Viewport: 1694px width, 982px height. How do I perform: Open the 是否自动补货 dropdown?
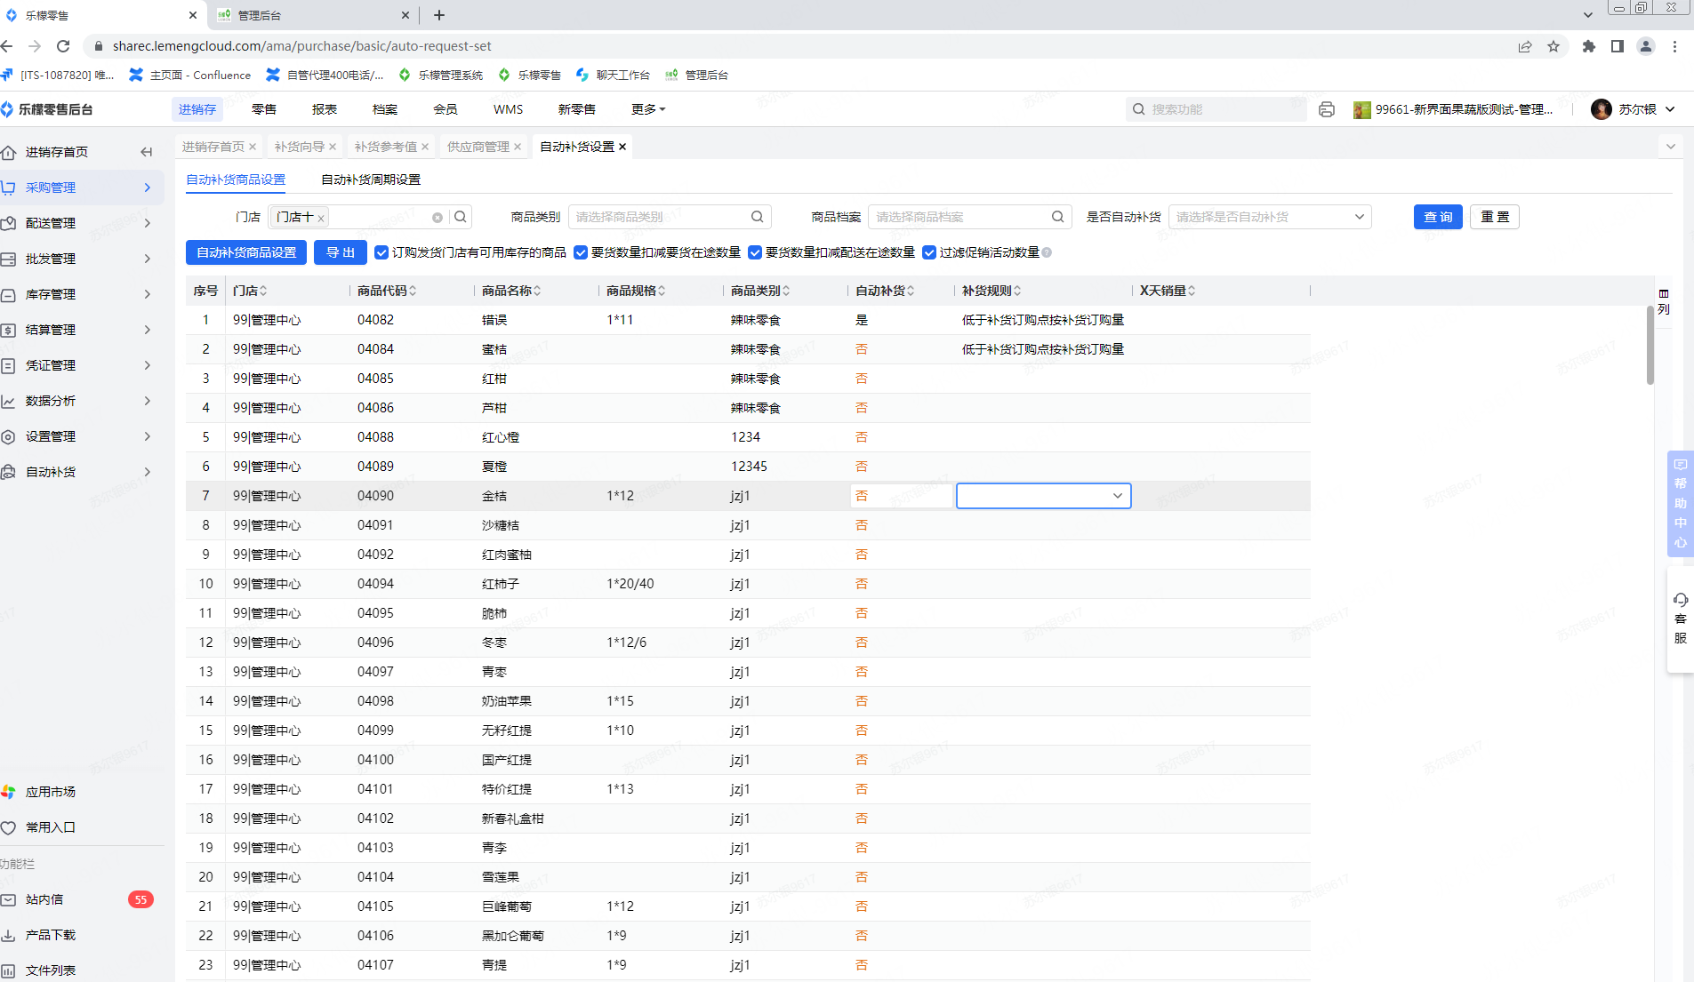click(1269, 217)
